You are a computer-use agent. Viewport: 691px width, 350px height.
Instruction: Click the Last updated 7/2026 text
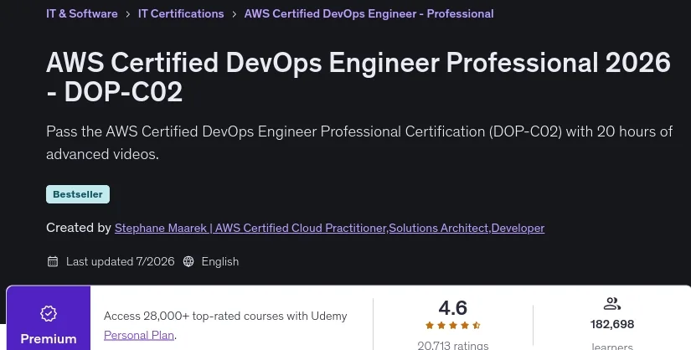pyautogui.click(x=120, y=261)
